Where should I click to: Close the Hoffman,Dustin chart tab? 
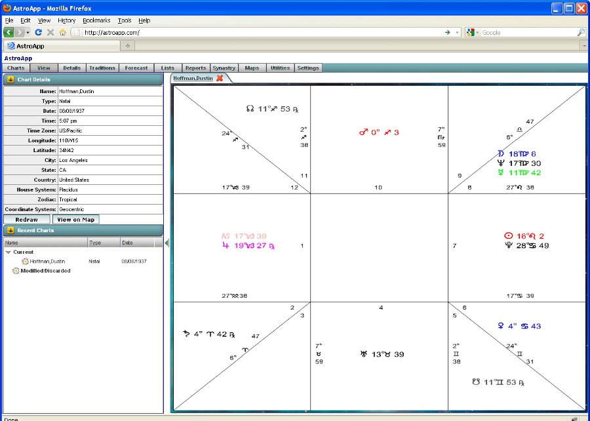220,78
